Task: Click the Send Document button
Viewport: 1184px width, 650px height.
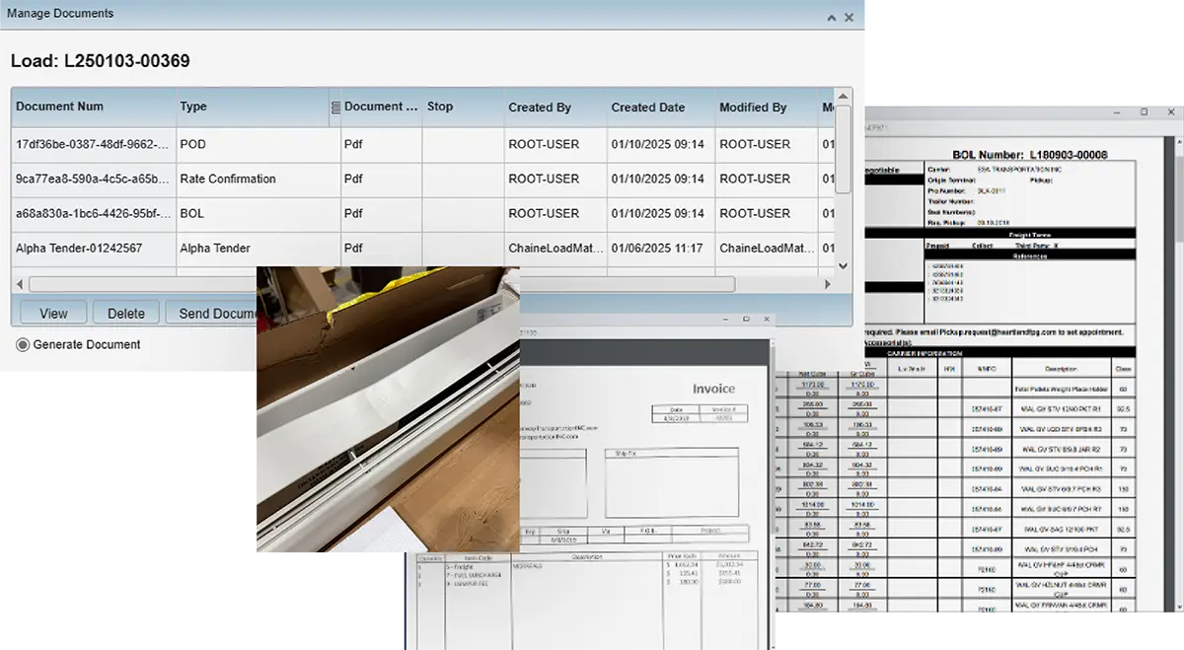Action: tap(211, 314)
